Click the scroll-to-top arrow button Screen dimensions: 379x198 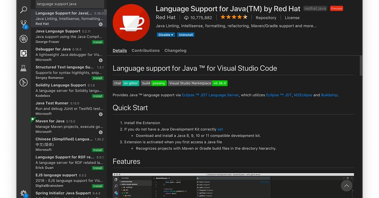[346, 186]
